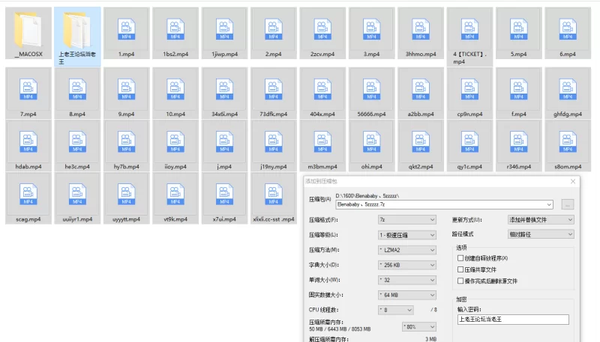
Task: Select the j.mp4 file
Action: tap(224, 146)
